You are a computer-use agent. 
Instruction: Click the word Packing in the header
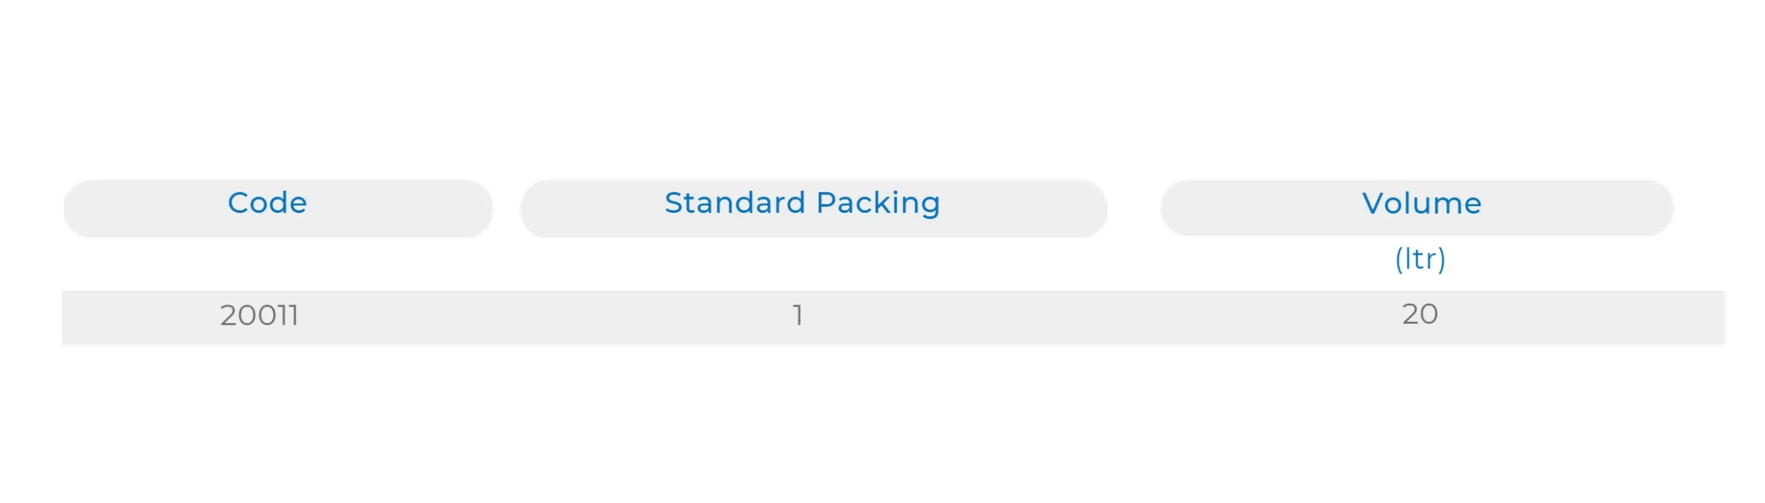pos(878,204)
